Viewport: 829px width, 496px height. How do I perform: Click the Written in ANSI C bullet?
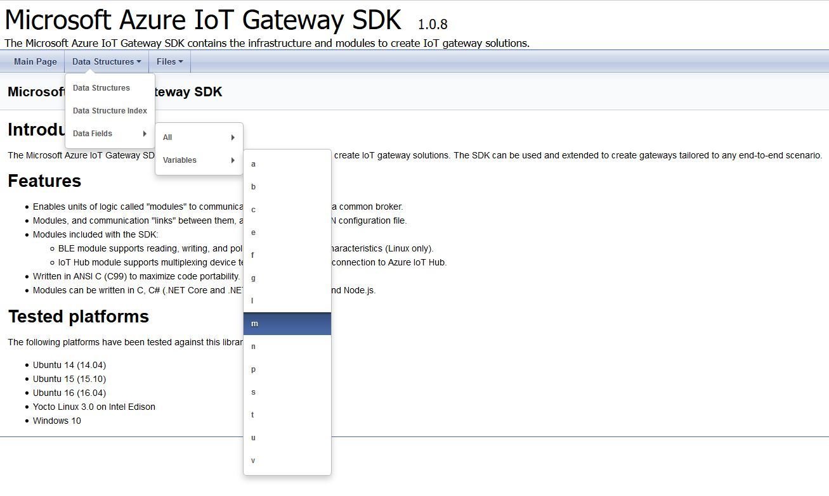point(136,276)
